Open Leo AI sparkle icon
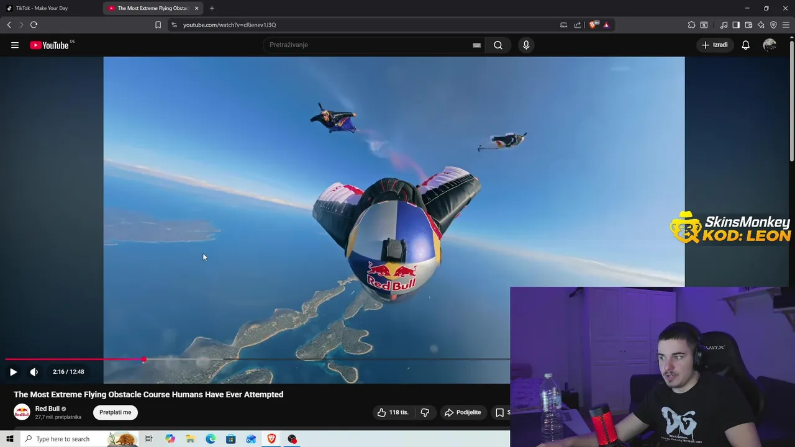This screenshot has height=447, width=795. [x=761, y=25]
